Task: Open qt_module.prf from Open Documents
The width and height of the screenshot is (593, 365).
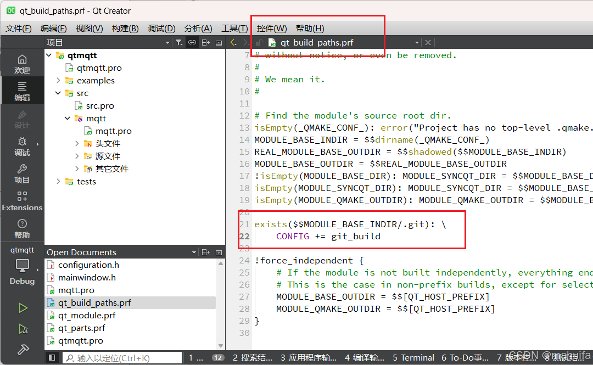Action: [x=87, y=315]
